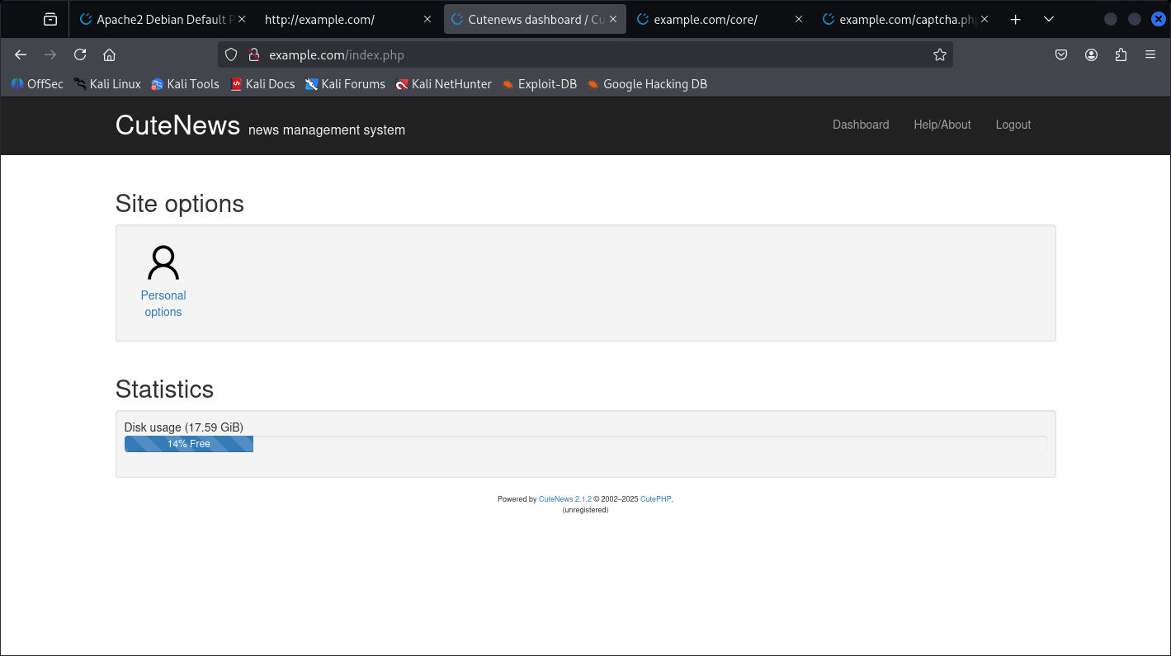Click the Site options heading
The image size is (1171, 656).
(x=180, y=204)
